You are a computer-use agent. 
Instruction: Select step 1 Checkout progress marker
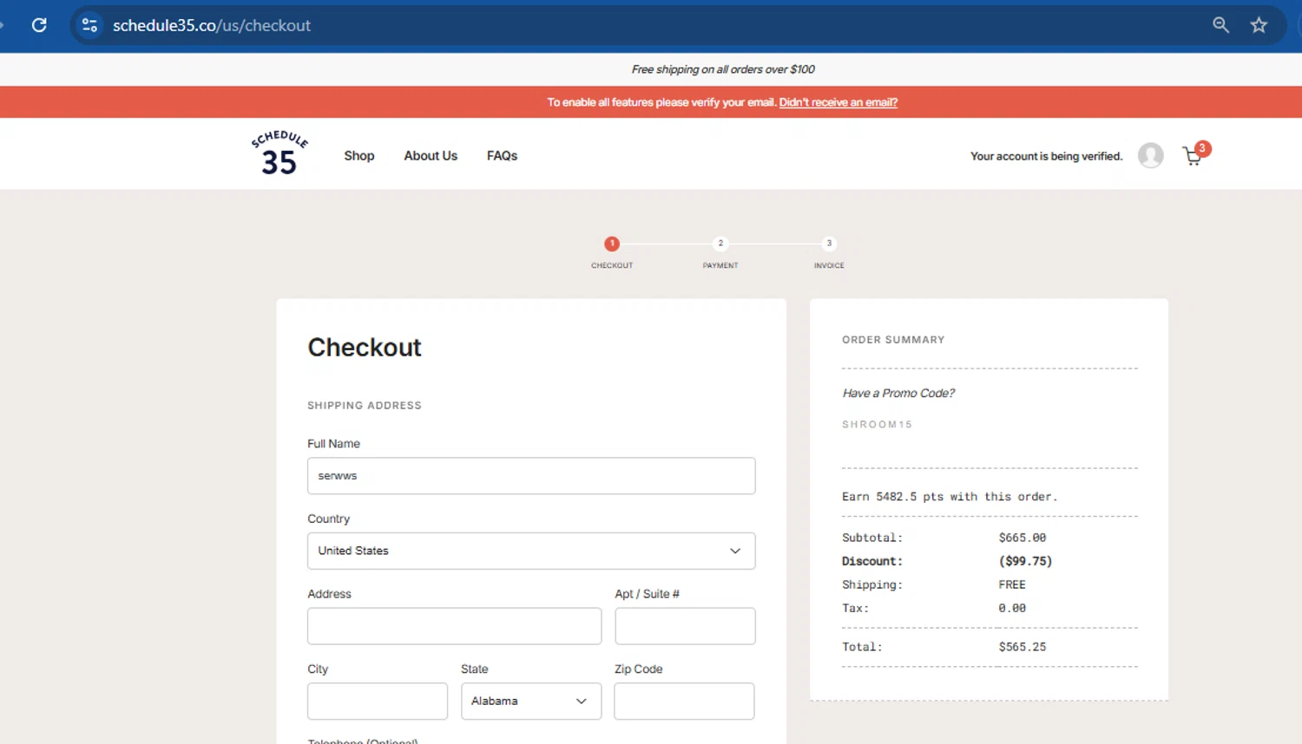[612, 244]
